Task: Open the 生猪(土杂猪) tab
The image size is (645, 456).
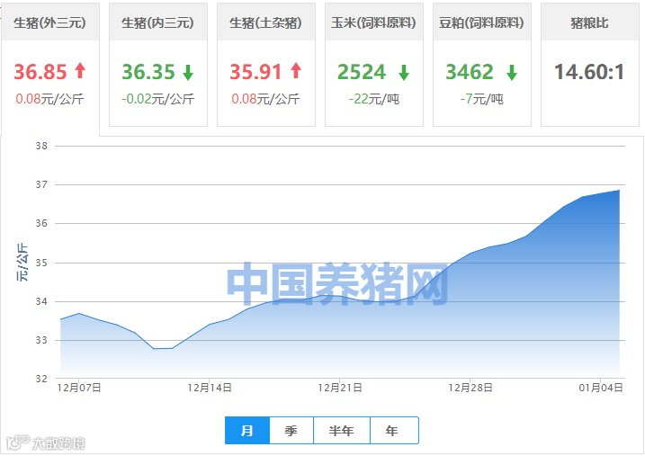Action: [265, 65]
